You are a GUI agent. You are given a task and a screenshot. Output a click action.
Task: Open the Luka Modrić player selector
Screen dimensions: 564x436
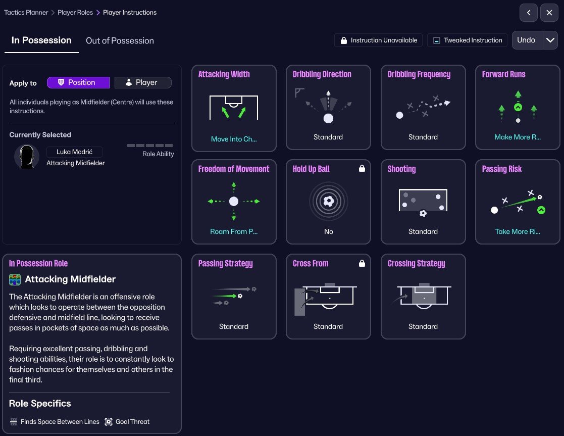pos(74,152)
